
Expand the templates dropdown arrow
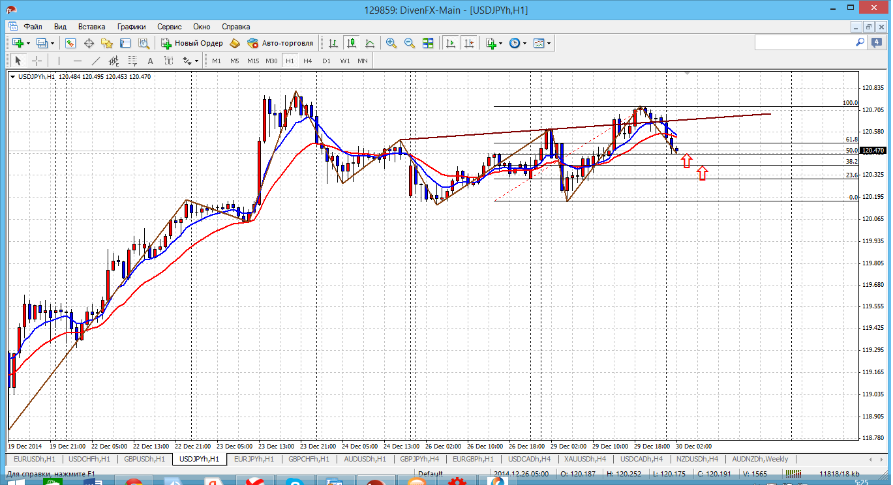coord(549,44)
